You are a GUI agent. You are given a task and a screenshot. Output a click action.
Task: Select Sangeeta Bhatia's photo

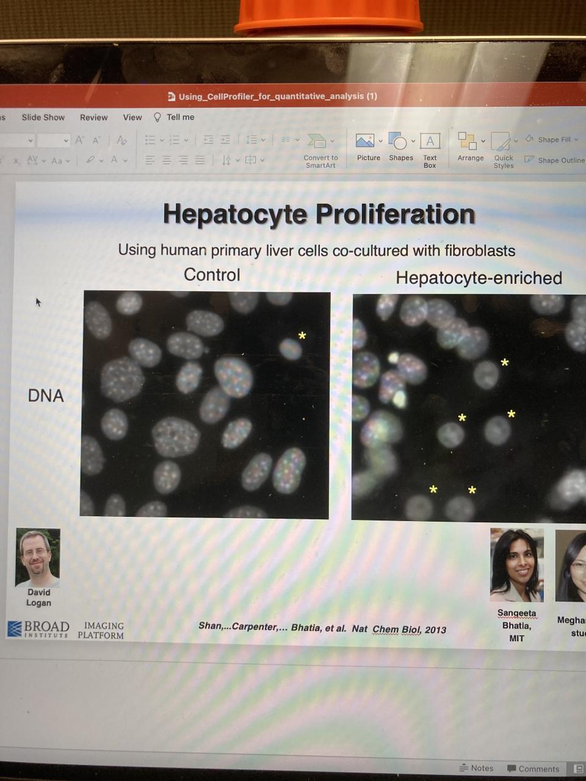516,564
